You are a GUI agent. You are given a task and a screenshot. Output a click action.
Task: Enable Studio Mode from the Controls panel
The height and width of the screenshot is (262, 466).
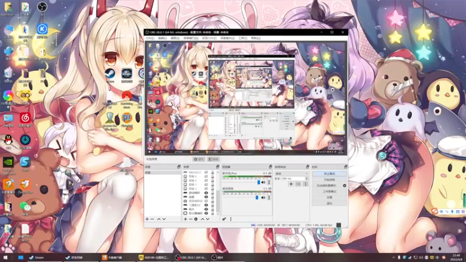coord(329,192)
